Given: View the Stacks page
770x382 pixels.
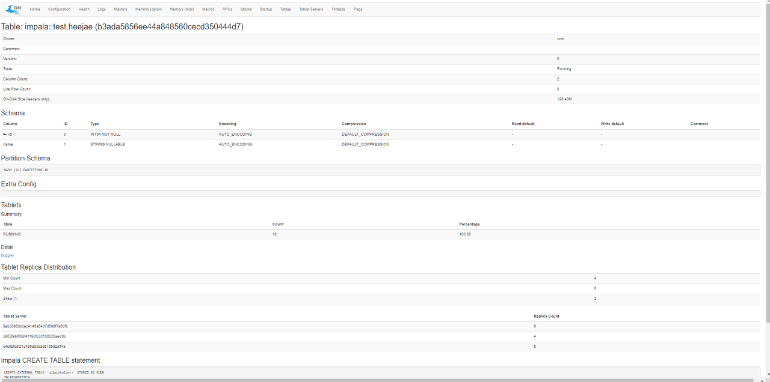Looking at the screenshot, I should [x=246, y=9].
